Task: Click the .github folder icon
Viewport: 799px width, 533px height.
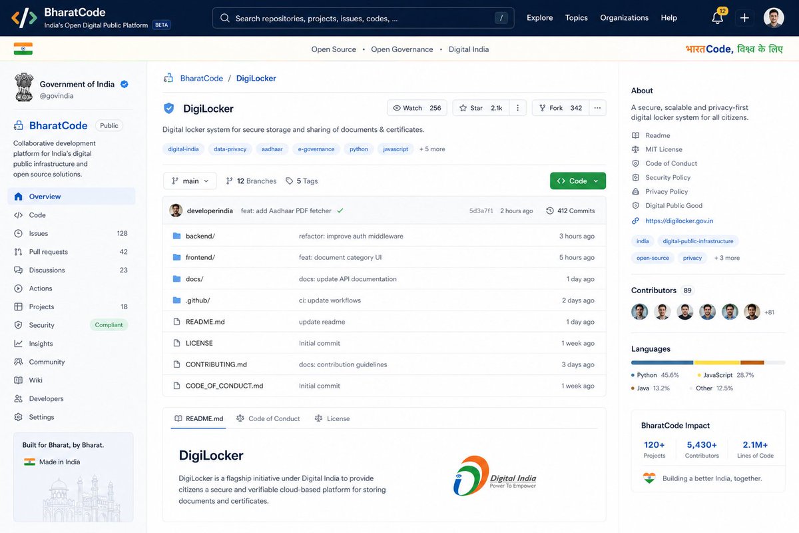Action: pyautogui.click(x=176, y=300)
